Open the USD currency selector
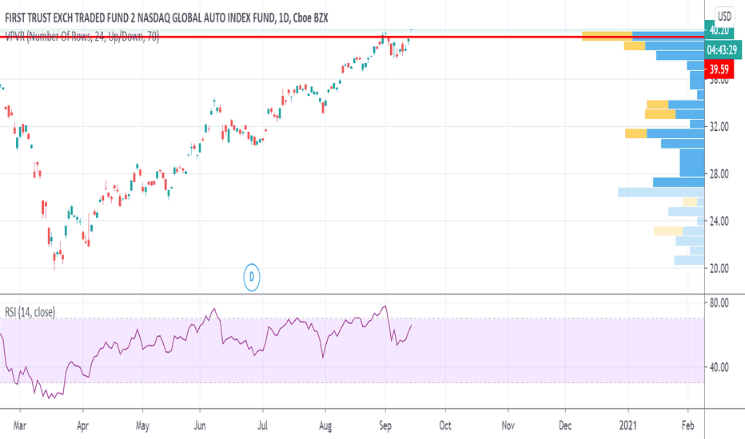 pos(724,17)
